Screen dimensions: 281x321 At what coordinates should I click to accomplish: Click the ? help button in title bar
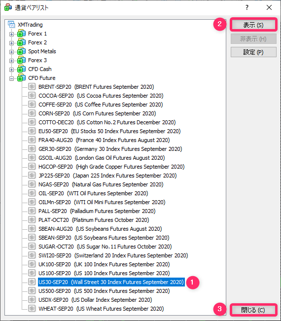click(247, 7)
